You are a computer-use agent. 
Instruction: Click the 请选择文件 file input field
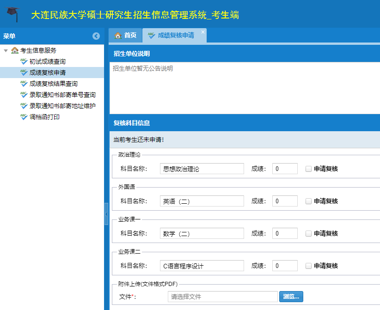point(222,296)
